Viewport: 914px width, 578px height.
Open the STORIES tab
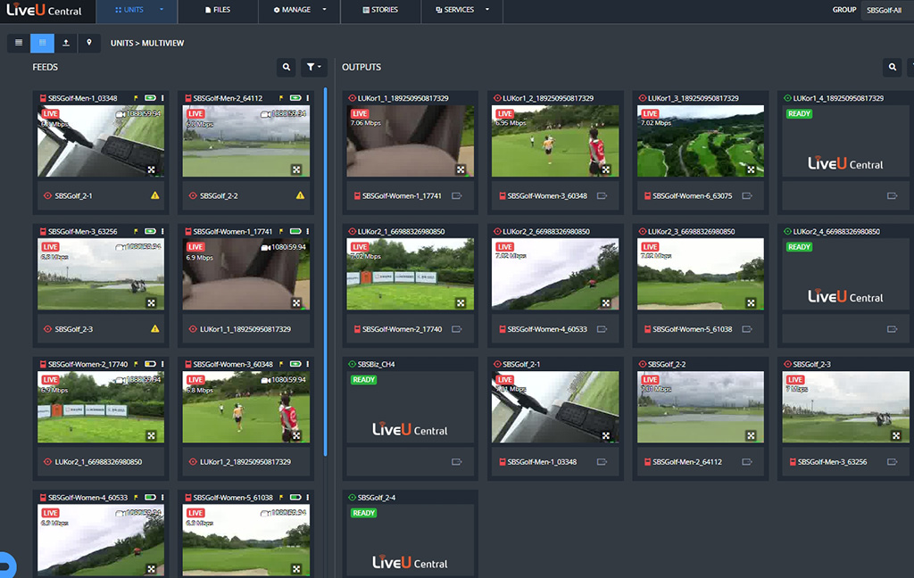[380, 10]
